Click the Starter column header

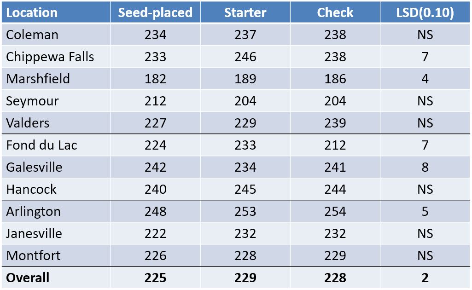pos(245,12)
